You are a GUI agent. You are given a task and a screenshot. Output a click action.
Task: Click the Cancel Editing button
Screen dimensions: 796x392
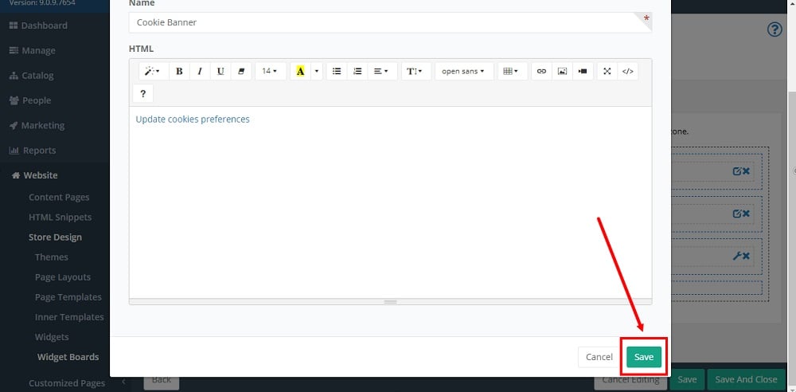coord(630,379)
